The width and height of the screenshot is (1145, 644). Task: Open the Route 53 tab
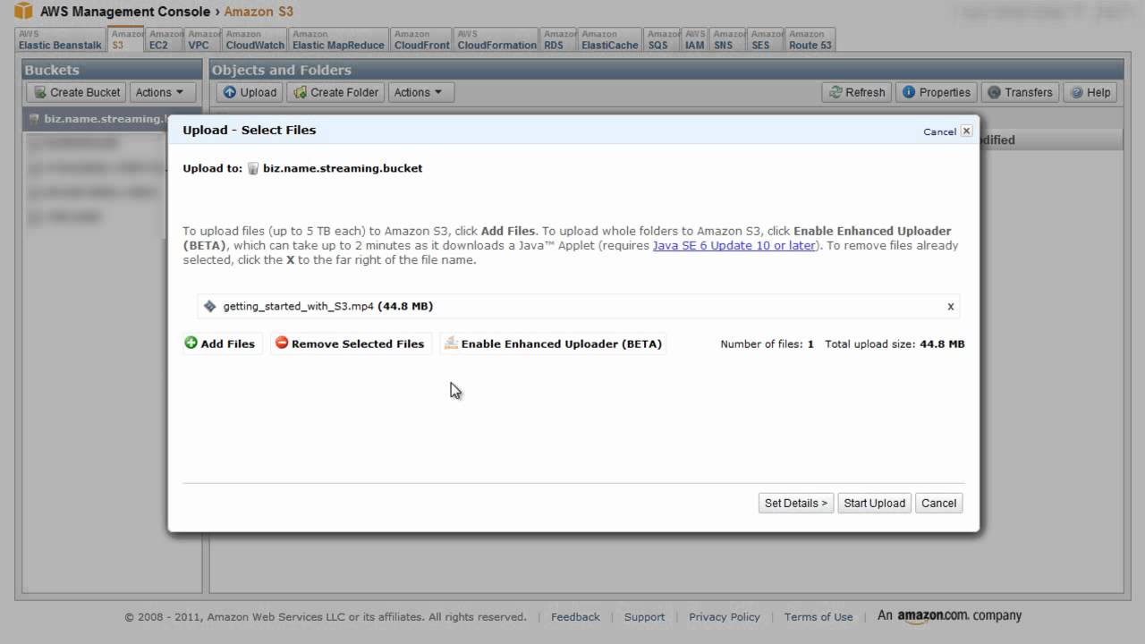click(x=810, y=40)
